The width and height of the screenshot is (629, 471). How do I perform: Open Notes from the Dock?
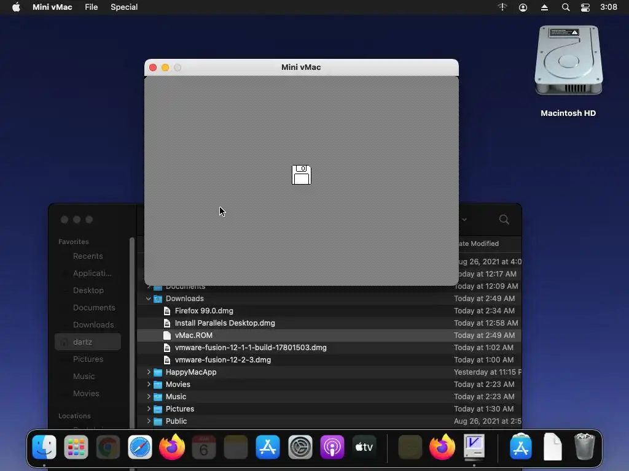[x=236, y=447]
